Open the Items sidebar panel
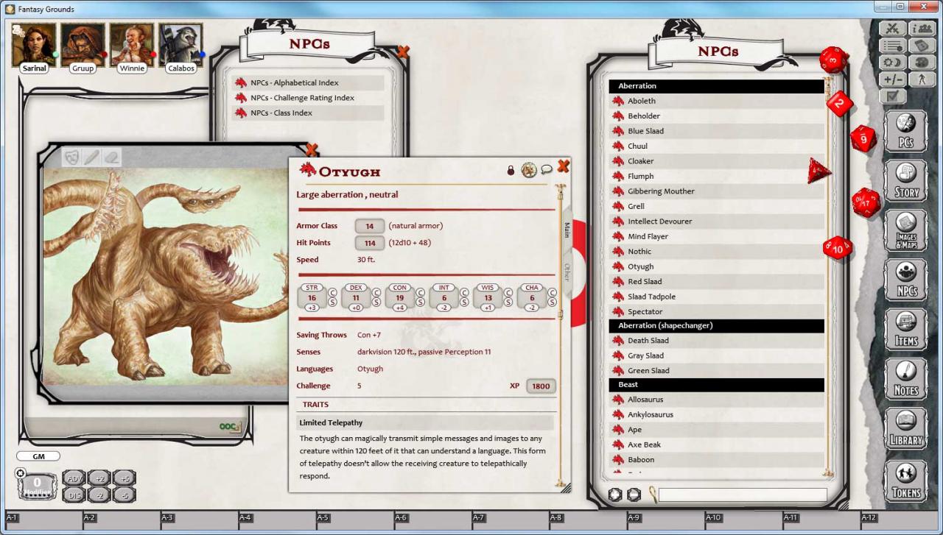Image resolution: width=943 pixels, height=535 pixels. coord(905,329)
